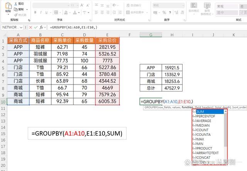The image size is (247, 171).
Task: Click the Orientation text angle icon
Action: pyautogui.click(x=114, y=5)
